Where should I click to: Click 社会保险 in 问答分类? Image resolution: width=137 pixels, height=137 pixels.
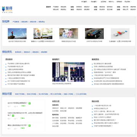[56, 111]
